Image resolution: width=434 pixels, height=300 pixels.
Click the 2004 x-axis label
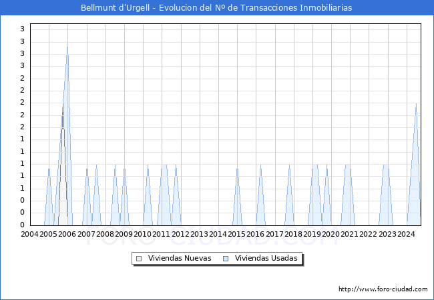[29, 234]
